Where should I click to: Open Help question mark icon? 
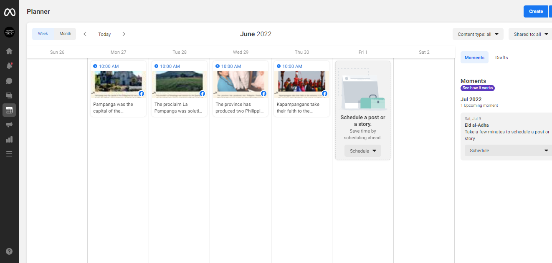point(9,251)
